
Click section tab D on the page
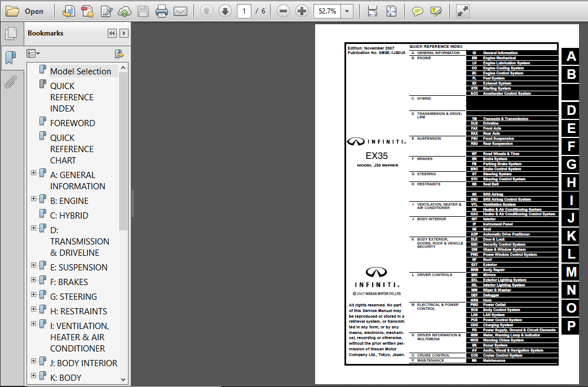tap(571, 110)
